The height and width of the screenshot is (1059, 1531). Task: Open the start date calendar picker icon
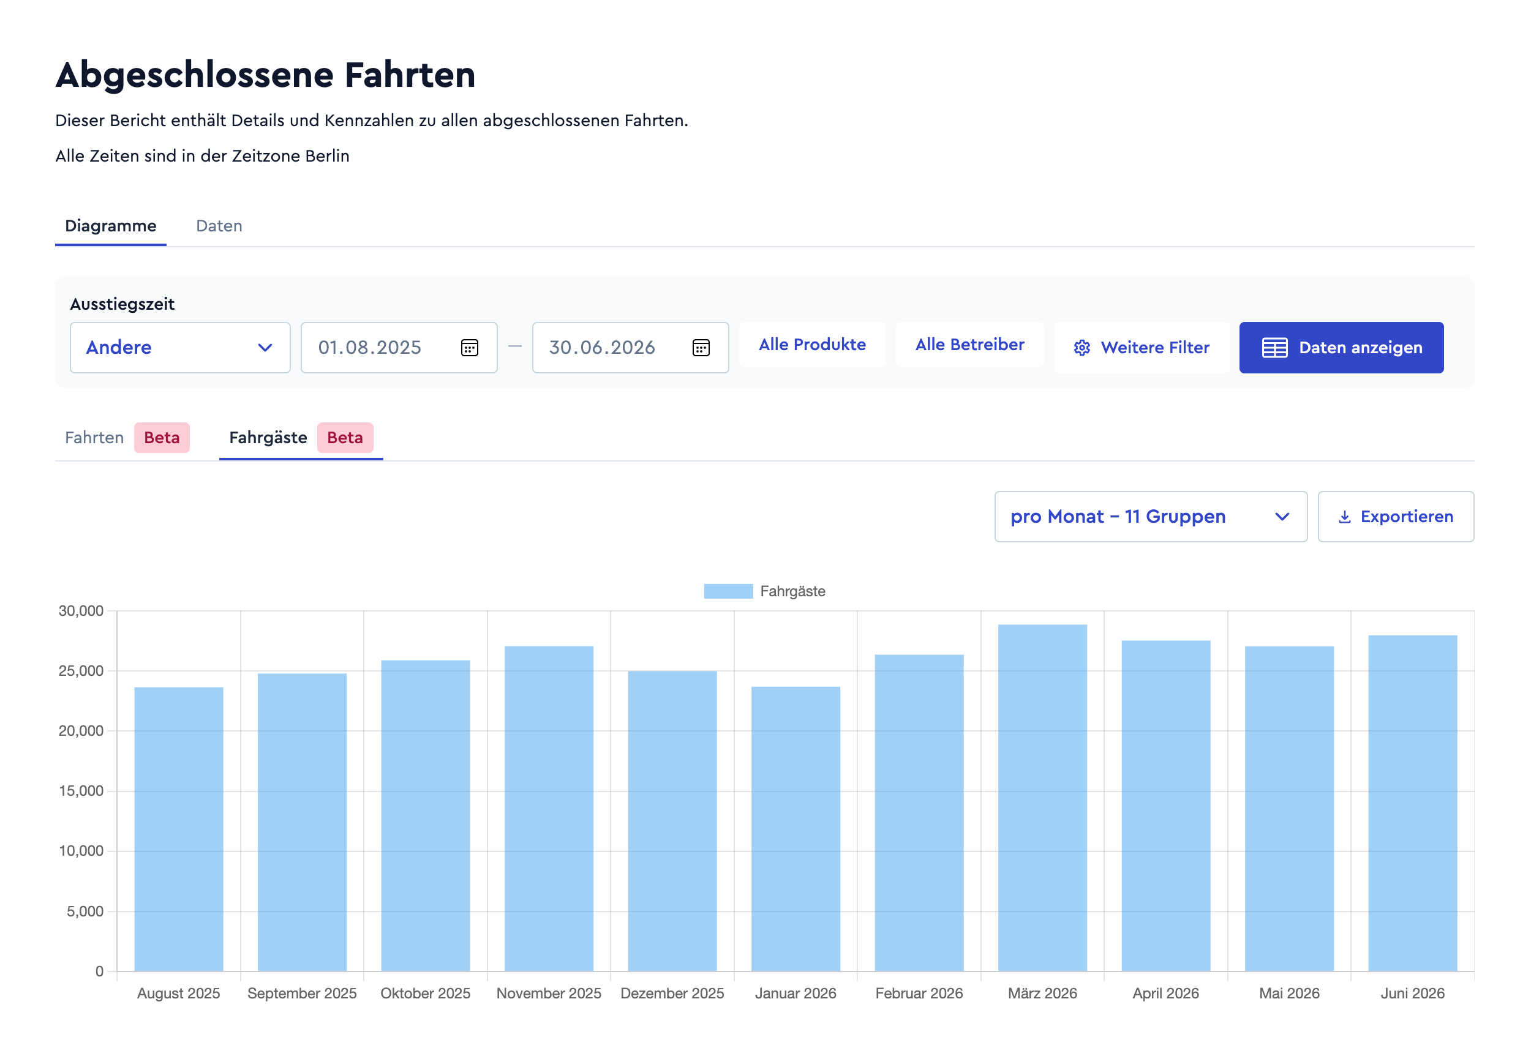coord(469,348)
